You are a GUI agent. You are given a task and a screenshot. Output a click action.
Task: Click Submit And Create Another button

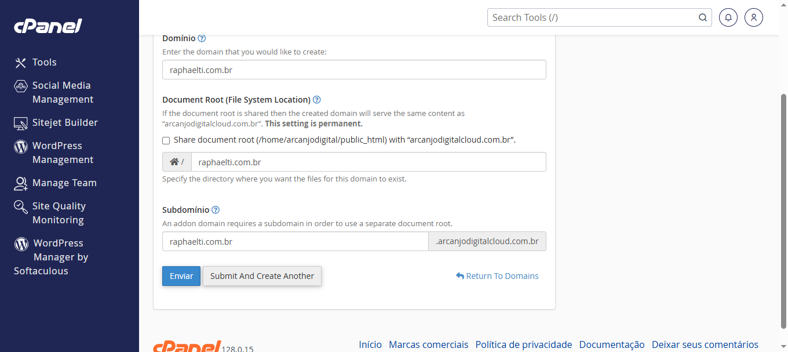262,276
